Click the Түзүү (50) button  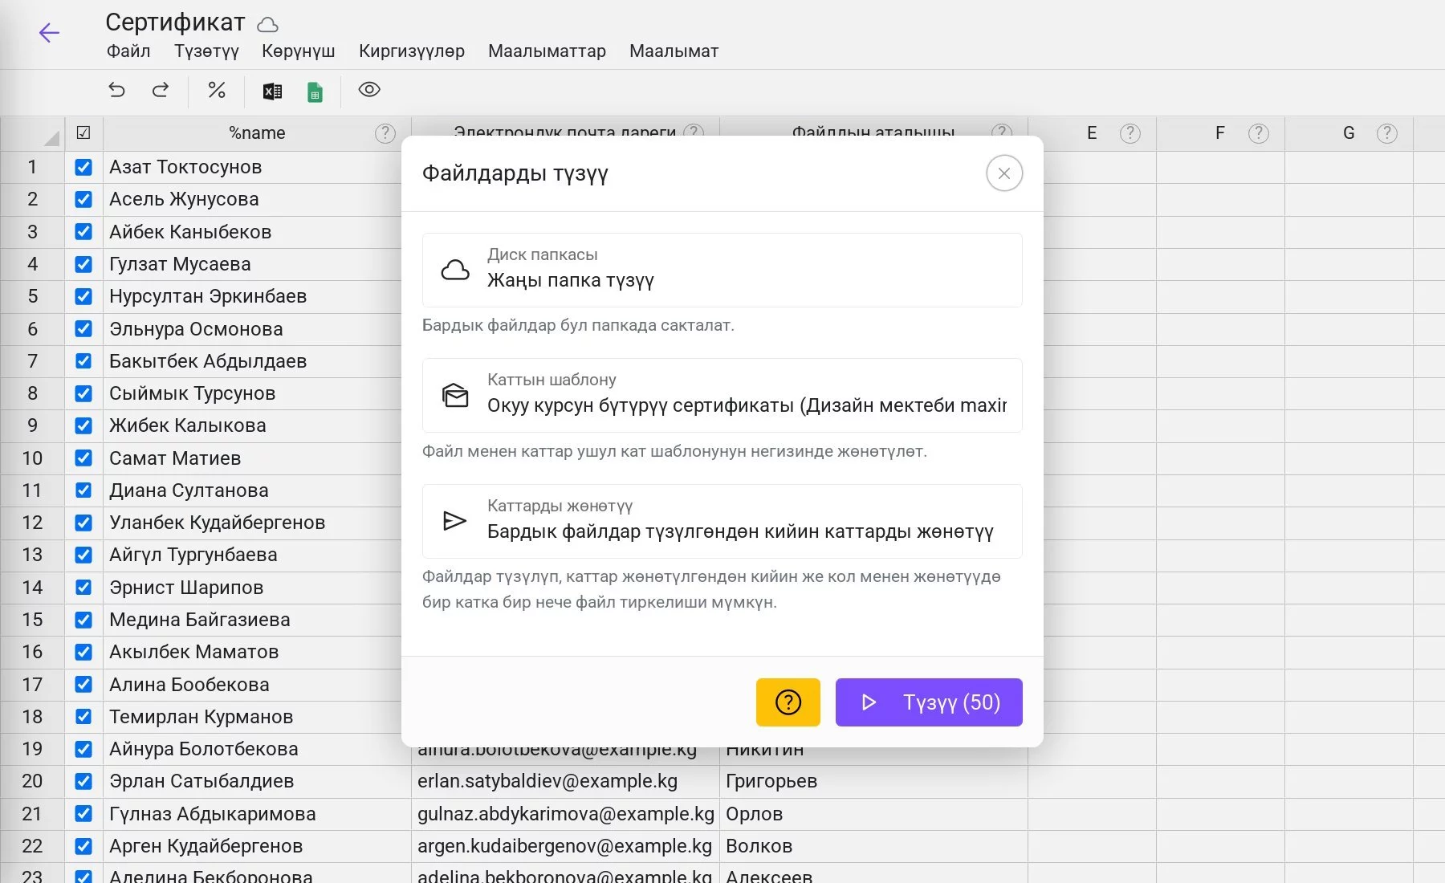tap(929, 702)
